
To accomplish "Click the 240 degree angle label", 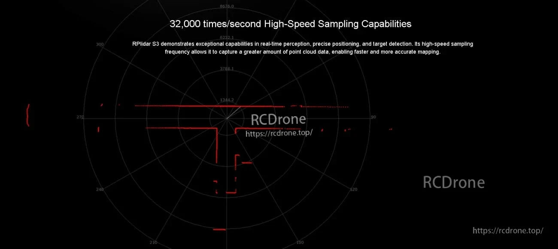I will [100, 189].
